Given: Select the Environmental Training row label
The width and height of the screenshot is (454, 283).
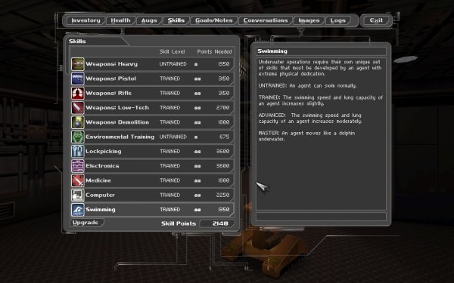Looking at the screenshot, I should (120, 137).
